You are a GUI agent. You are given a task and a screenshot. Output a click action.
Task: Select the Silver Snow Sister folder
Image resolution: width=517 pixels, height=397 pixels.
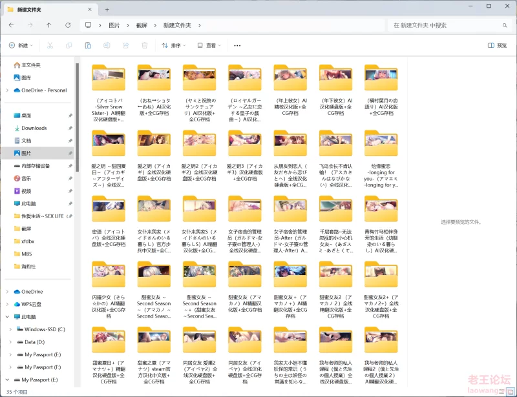click(x=109, y=94)
